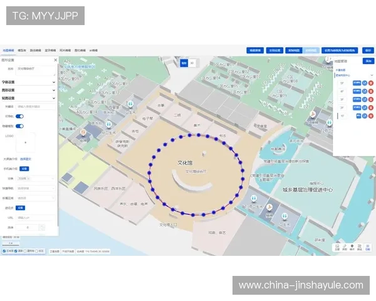The width and height of the screenshot is (376, 301).
Task: Click the theme icon in bottom-right map toolbar
Action: pyautogui.click(x=337, y=248)
